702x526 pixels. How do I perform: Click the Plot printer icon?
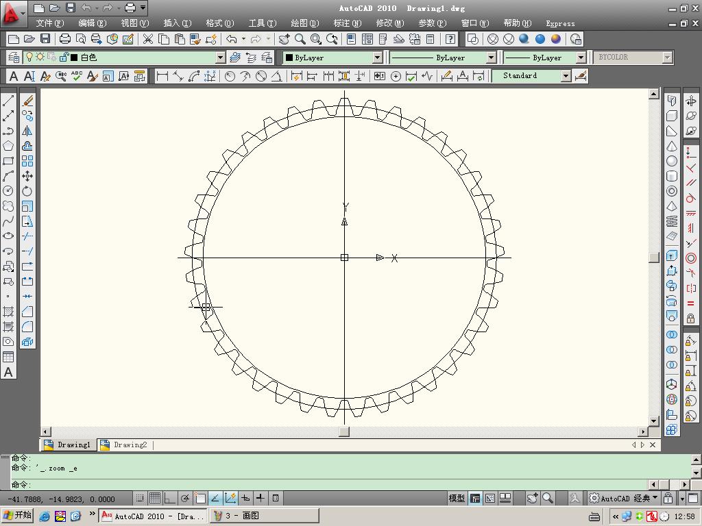click(65, 39)
